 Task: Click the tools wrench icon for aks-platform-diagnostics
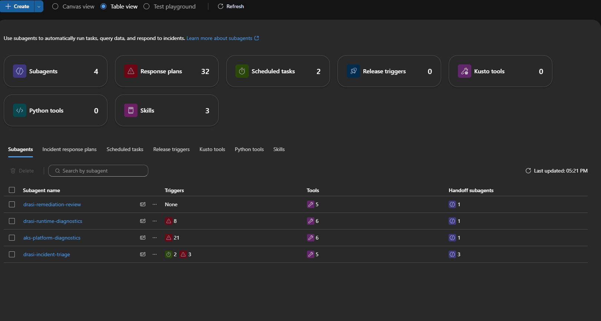pos(311,238)
